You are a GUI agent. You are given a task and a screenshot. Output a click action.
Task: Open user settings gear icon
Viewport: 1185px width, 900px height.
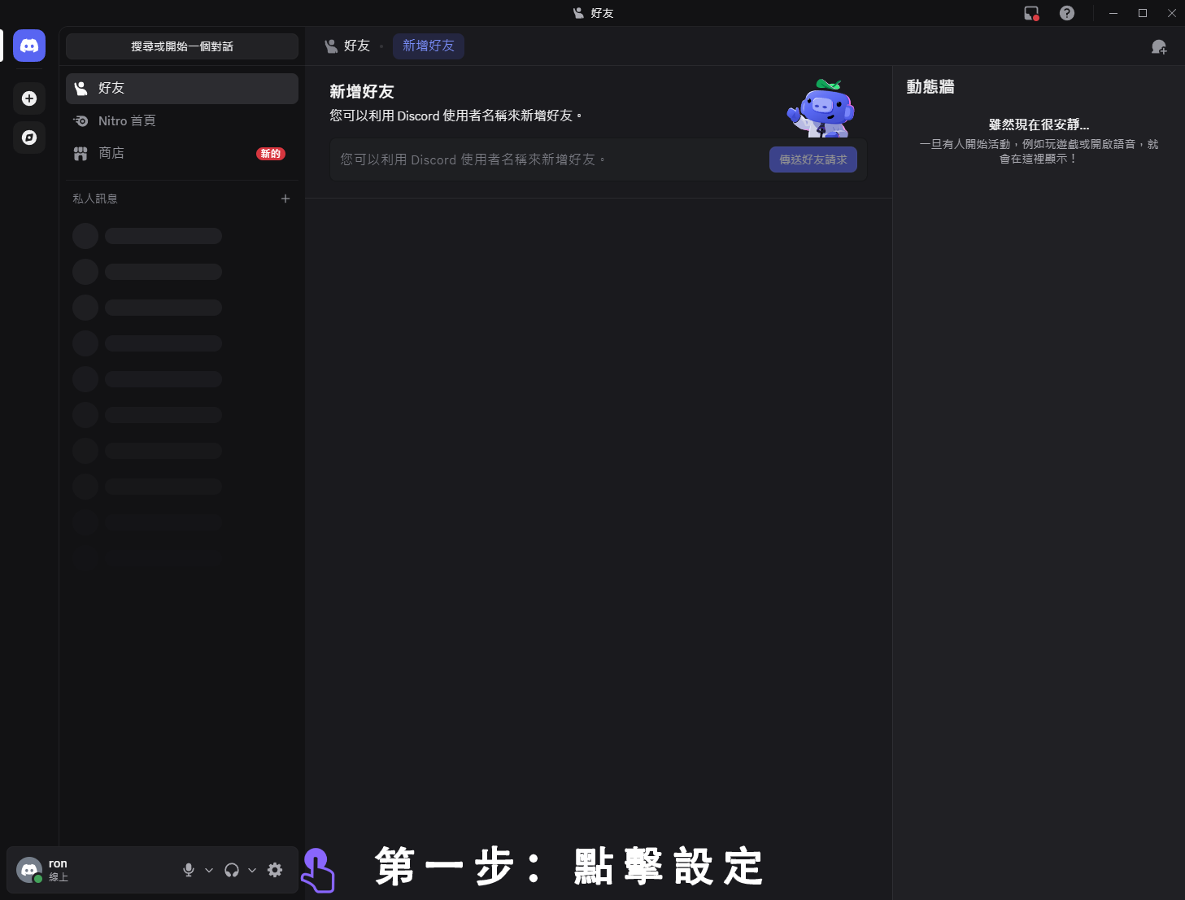(x=275, y=870)
